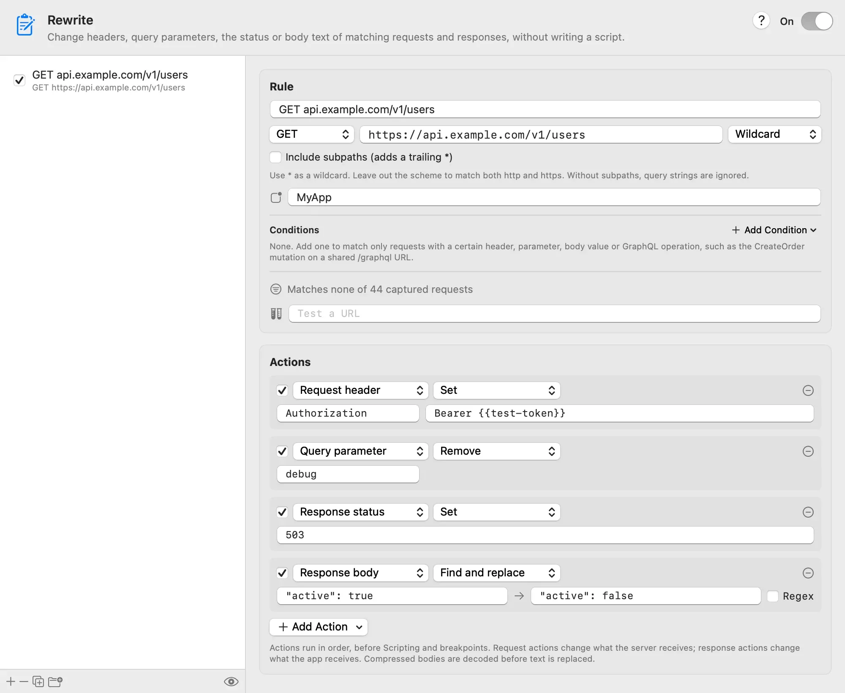
Task: Remove the Response status action
Action: 808,512
